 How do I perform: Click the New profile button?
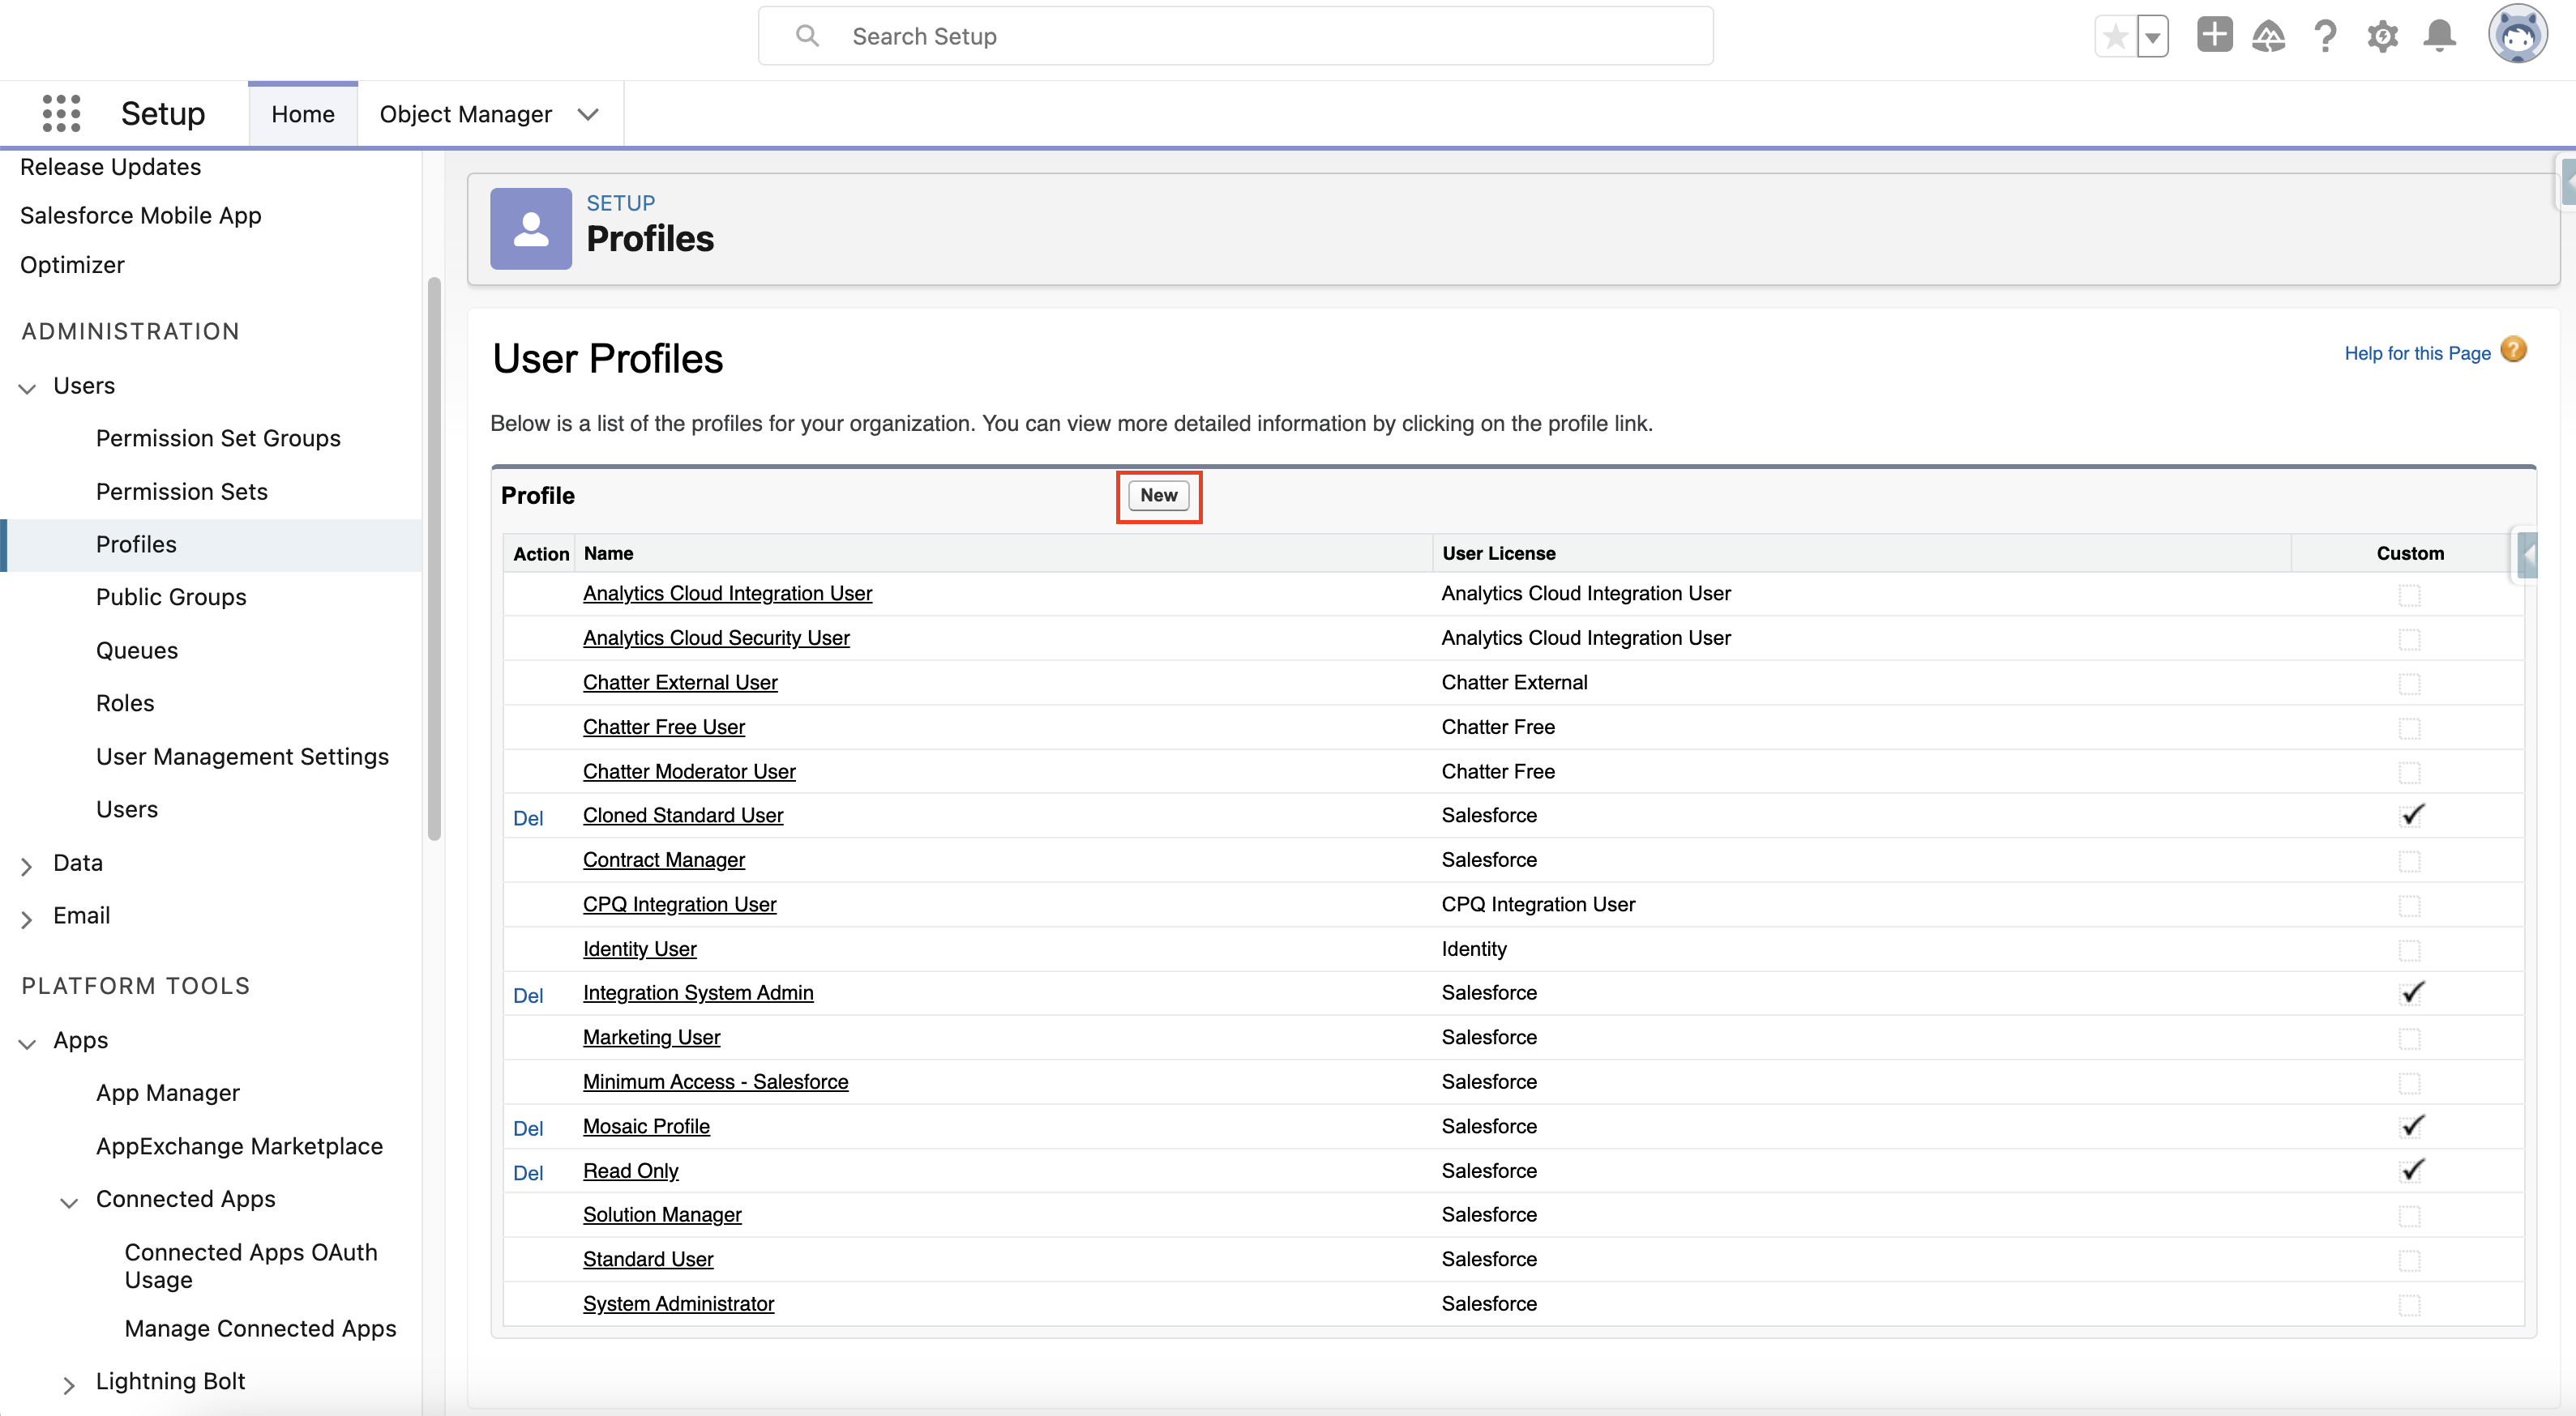pyautogui.click(x=1158, y=496)
